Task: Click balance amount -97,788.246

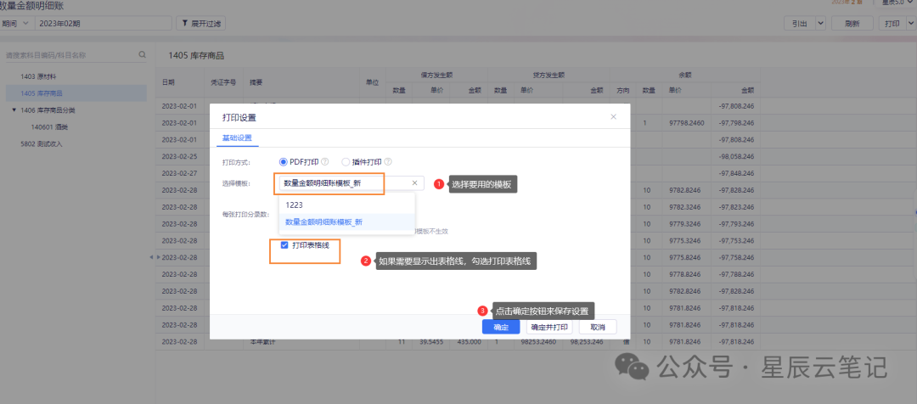Action: click(x=736, y=273)
